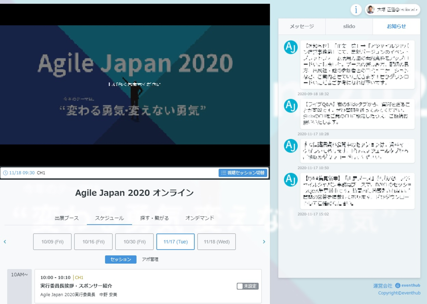This screenshot has height=304, width=427.
Task: Open the 2020-09-18 18:32 notice message
Action: 357,64
